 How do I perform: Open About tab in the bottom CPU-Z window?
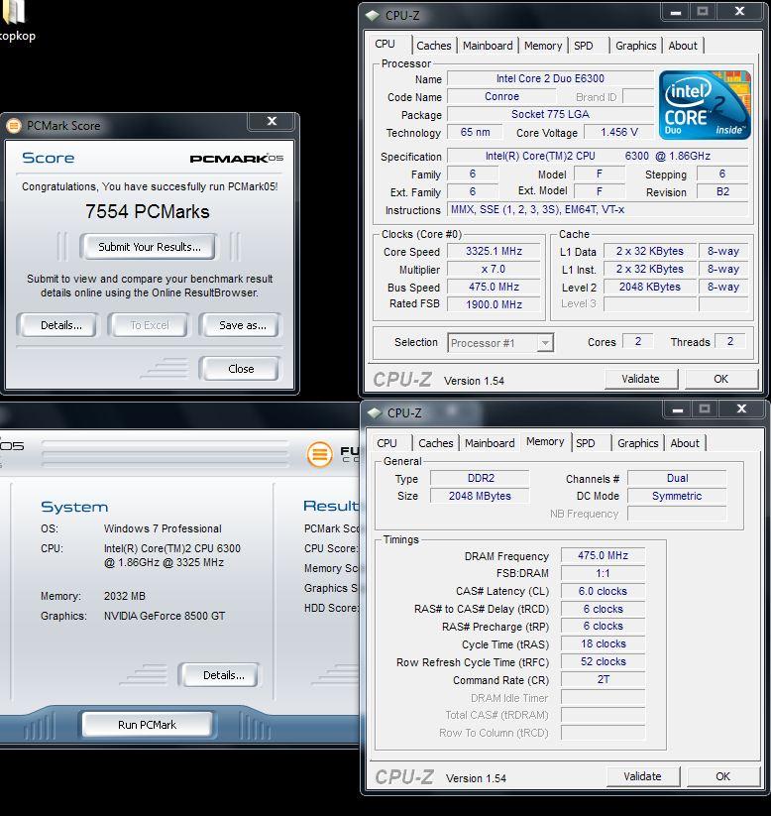click(x=685, y=443)
